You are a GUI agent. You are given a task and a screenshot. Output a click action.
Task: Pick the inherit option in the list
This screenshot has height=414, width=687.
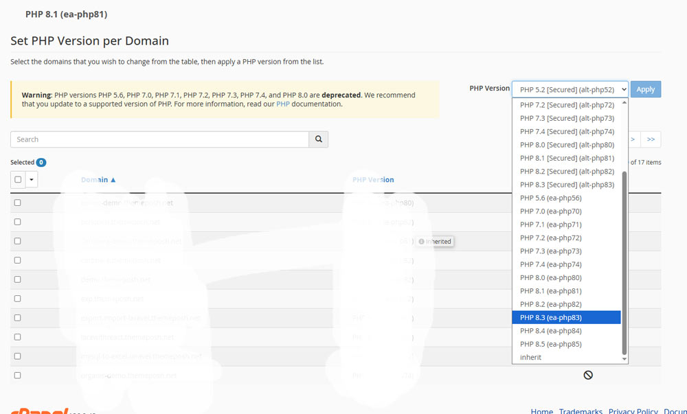[x=531, y=357]
